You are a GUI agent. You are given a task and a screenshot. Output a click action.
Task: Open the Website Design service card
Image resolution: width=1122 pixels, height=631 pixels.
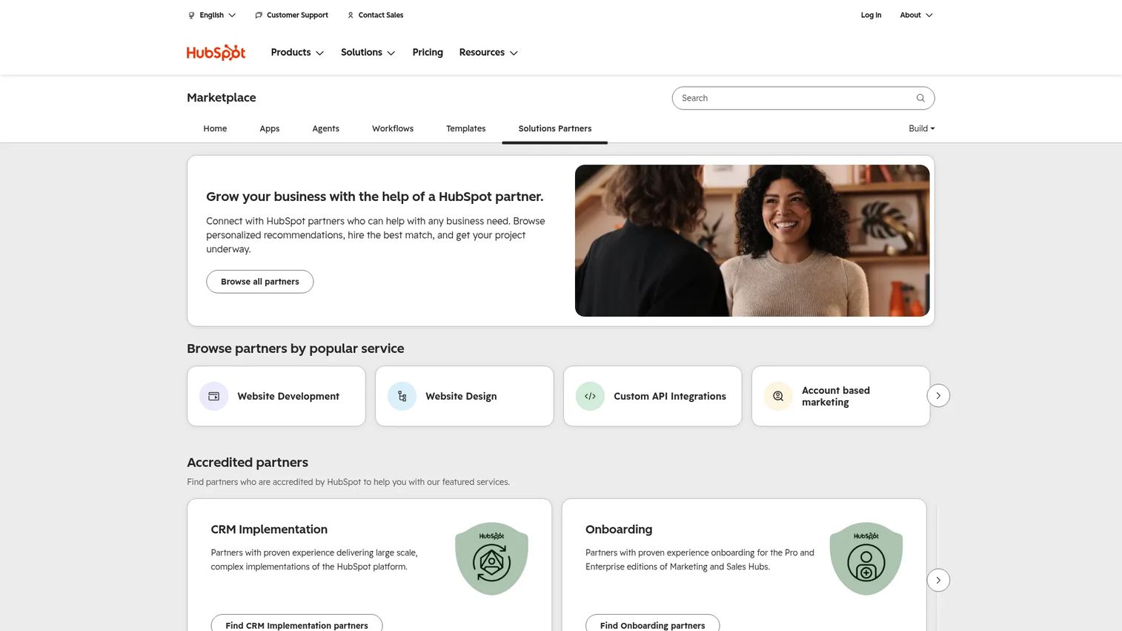(465, 396)
